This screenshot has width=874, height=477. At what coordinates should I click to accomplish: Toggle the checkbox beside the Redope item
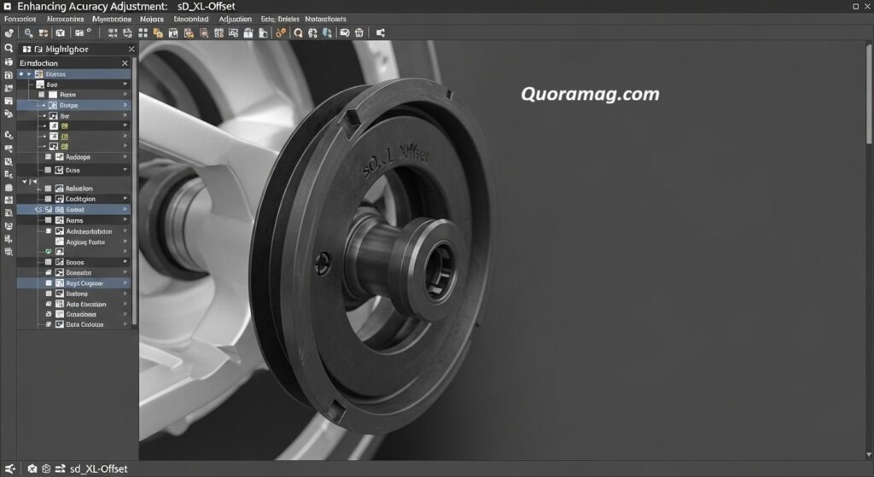48,157
